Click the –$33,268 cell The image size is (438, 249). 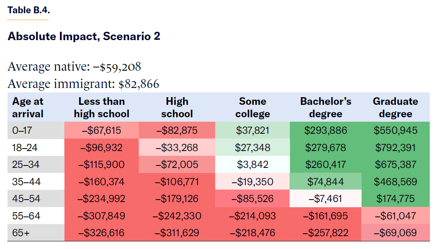pyautogui.click(x=177, y=147)
